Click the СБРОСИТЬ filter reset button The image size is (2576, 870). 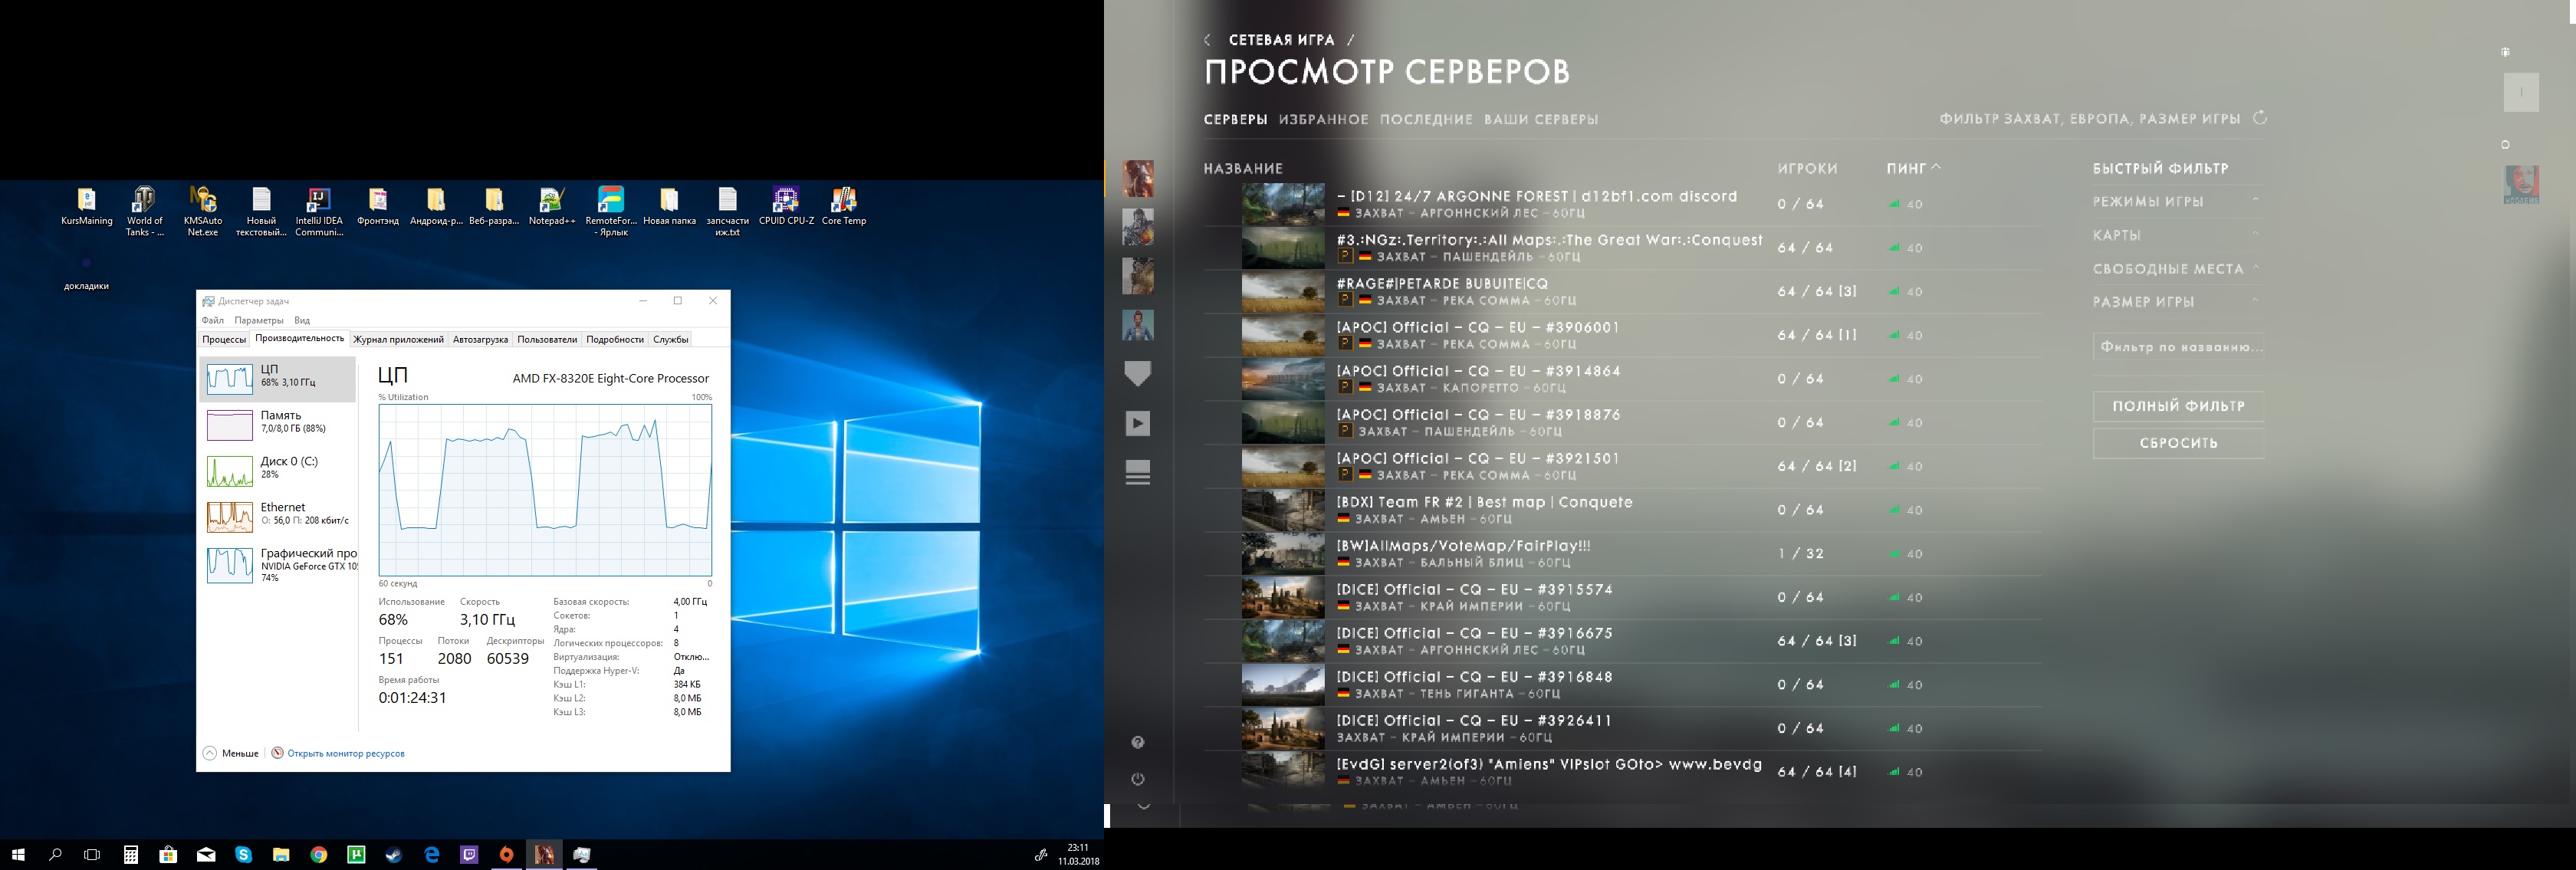point(2177,443)
